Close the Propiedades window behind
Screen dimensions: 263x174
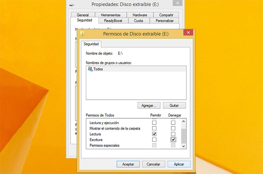point(178,3)
